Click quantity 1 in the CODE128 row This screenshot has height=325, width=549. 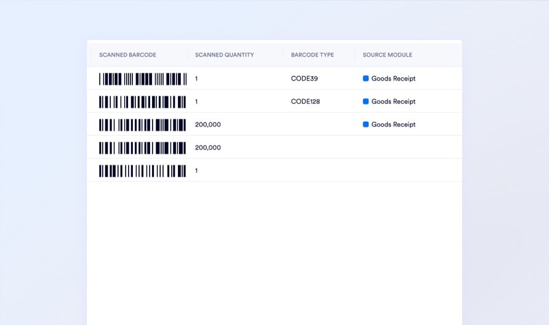(196, 102)
